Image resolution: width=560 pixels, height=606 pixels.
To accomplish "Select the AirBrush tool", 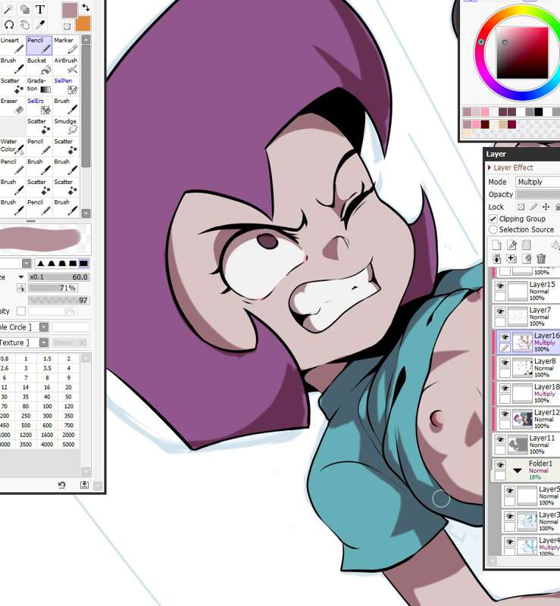I will coord(66,66).
